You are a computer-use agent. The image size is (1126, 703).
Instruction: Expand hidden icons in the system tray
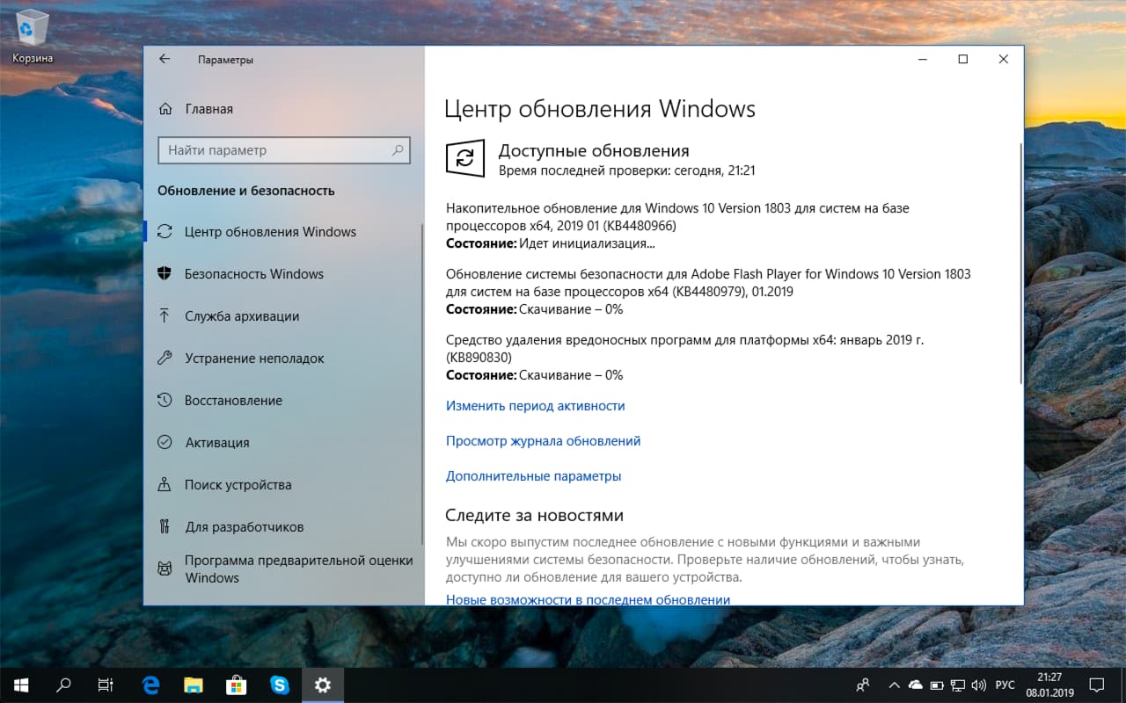tap(894, 685)
